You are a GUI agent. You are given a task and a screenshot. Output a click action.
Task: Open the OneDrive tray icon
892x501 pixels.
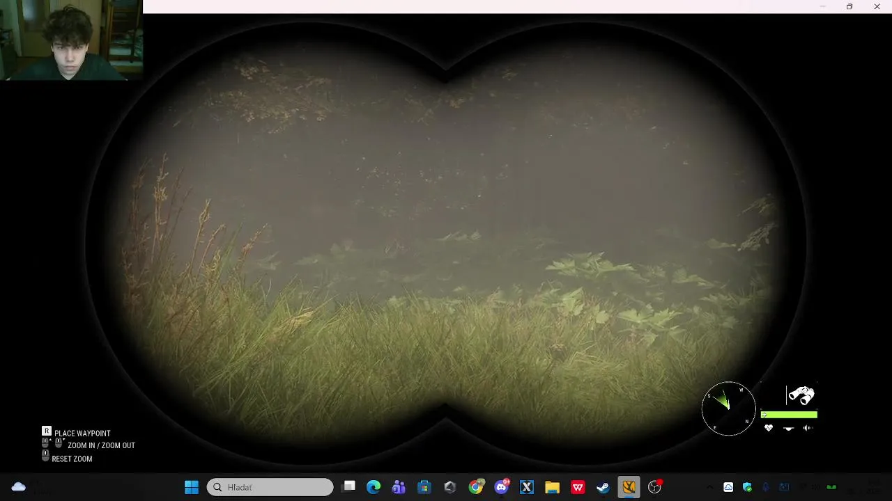pyautogui.click(x=728, y=487)
